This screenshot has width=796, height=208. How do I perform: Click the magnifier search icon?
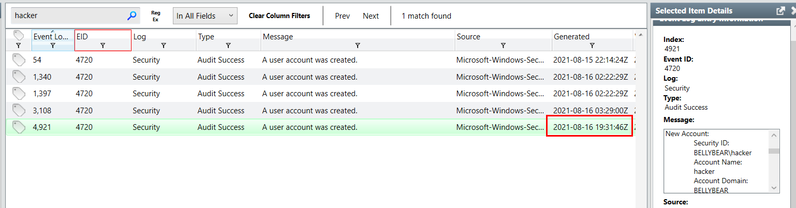click(x=132, y=16)
